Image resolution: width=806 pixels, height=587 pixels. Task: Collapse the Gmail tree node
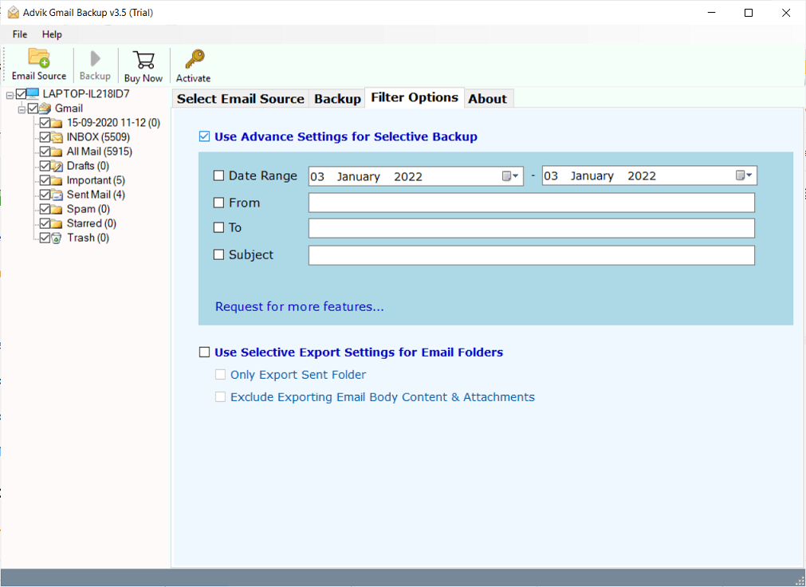click(22, 109)
